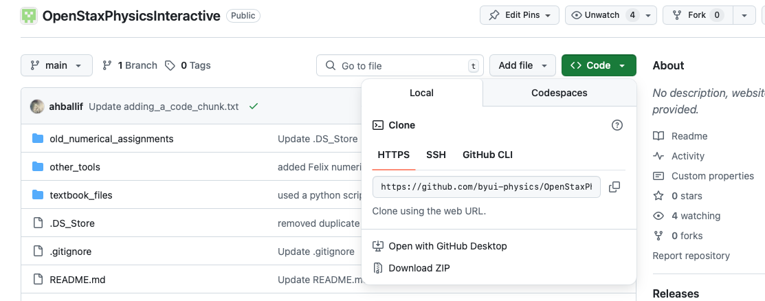Click the magnifier icon in Go to file
765x301 pixels.
[331, 65]
